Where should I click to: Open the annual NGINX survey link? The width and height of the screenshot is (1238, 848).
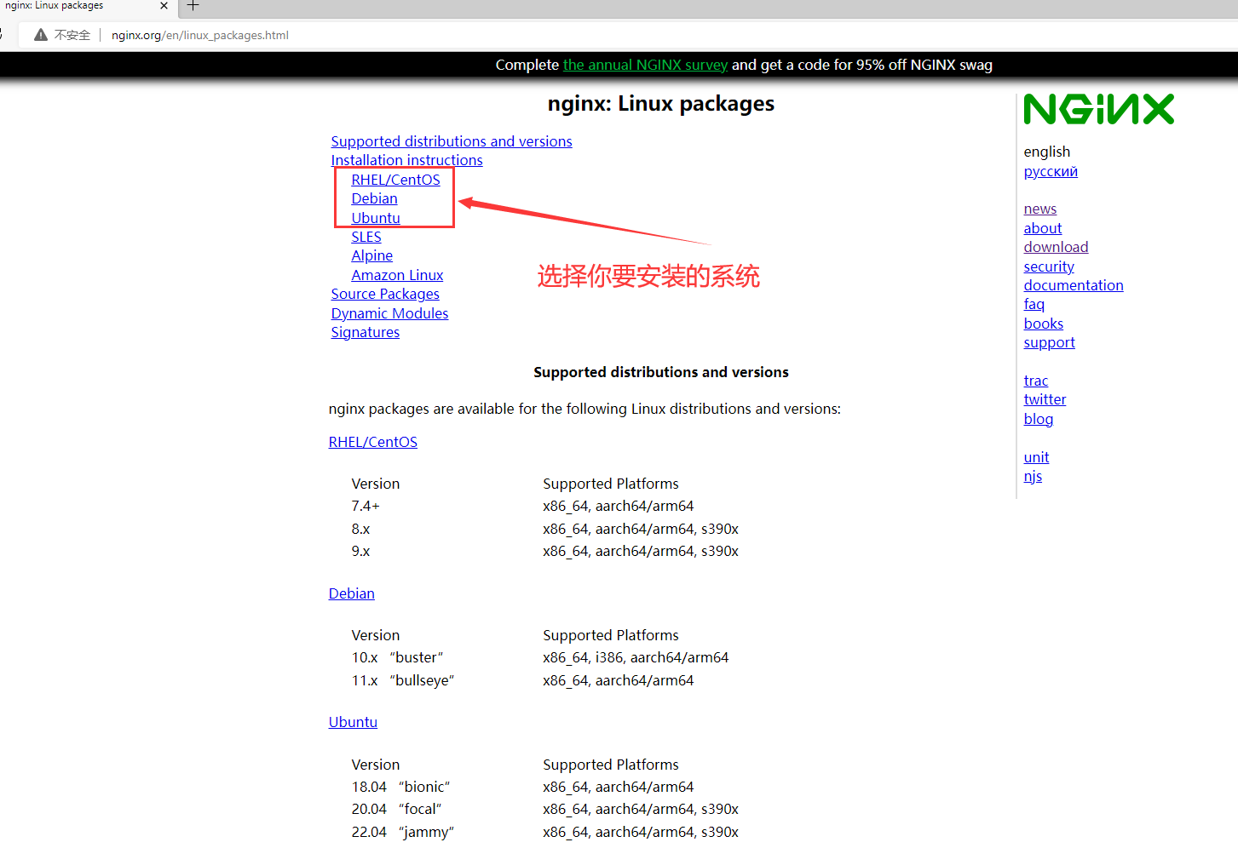645,65
